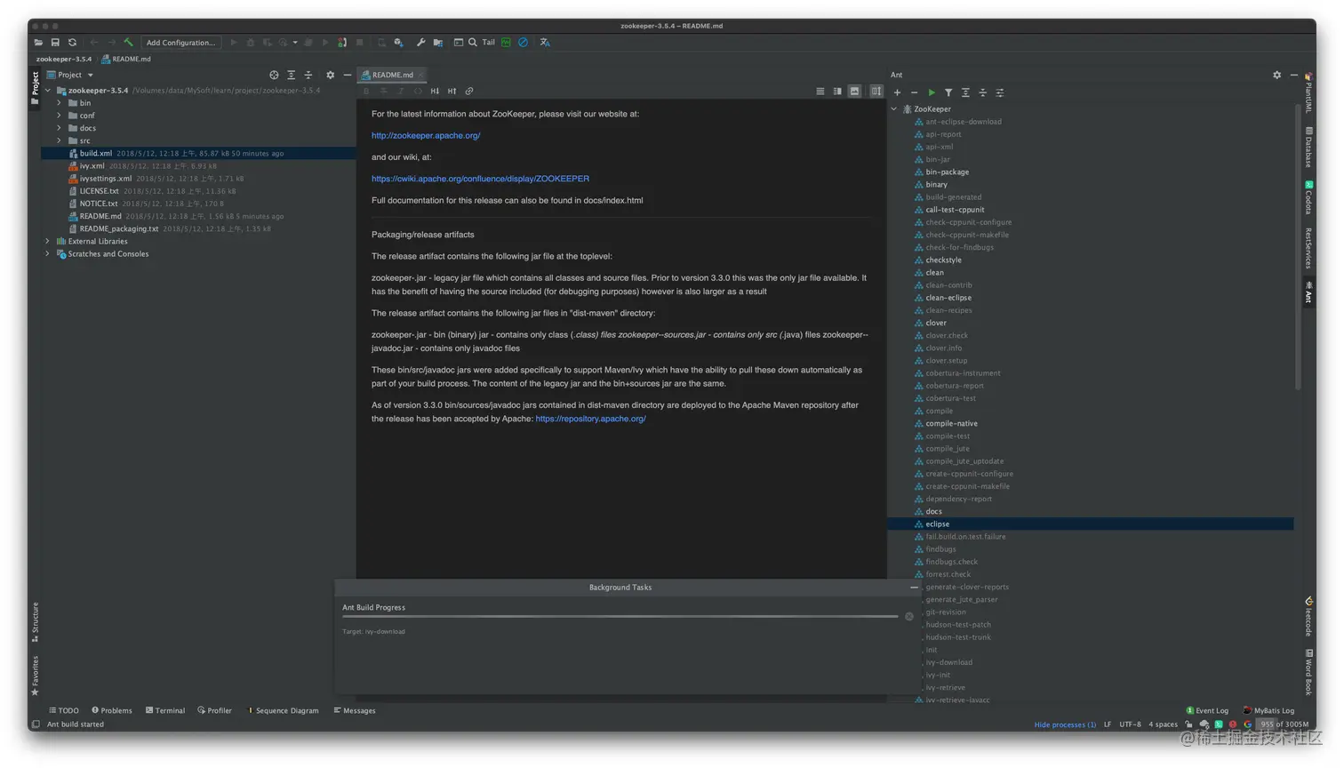The image size is (1344, 768).
Task: Filter Ant targets using the funnel icon
Action: coord(948,92)
